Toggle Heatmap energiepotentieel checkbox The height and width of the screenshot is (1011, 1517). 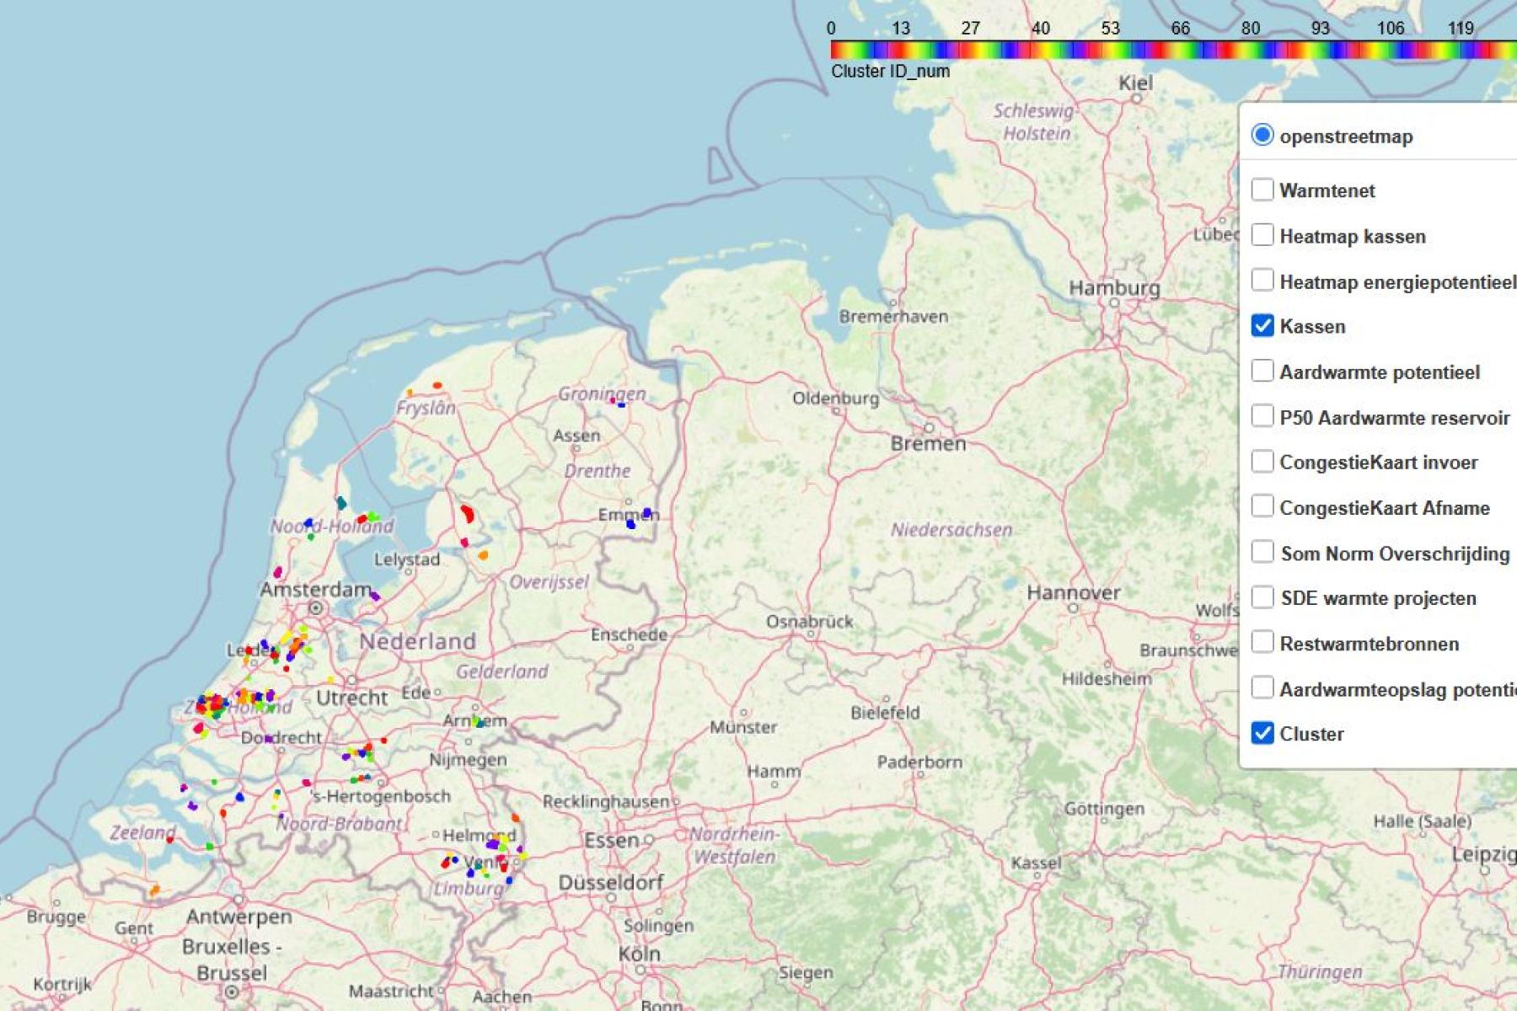pyautogui.click(x=1262, y=281)
